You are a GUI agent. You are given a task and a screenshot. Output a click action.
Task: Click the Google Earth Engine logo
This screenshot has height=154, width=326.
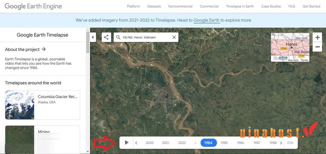[33, 6]
